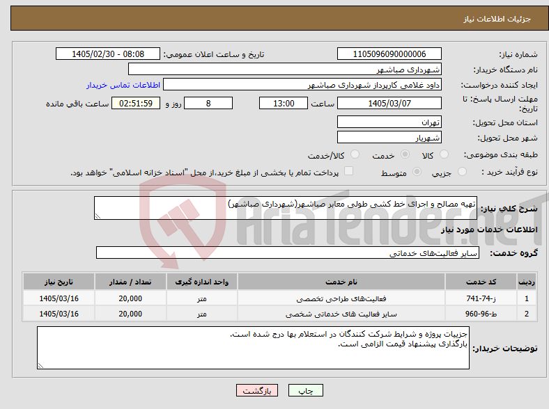Click the 1405/03/16 date in row 1
Screen dimensions: 549x409
pos(59,298)
